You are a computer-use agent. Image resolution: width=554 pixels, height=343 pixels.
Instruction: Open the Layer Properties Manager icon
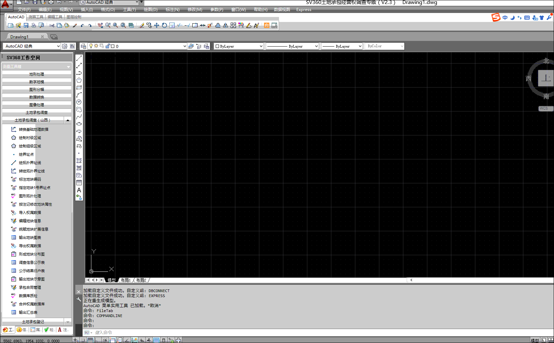tap(83, 46)
